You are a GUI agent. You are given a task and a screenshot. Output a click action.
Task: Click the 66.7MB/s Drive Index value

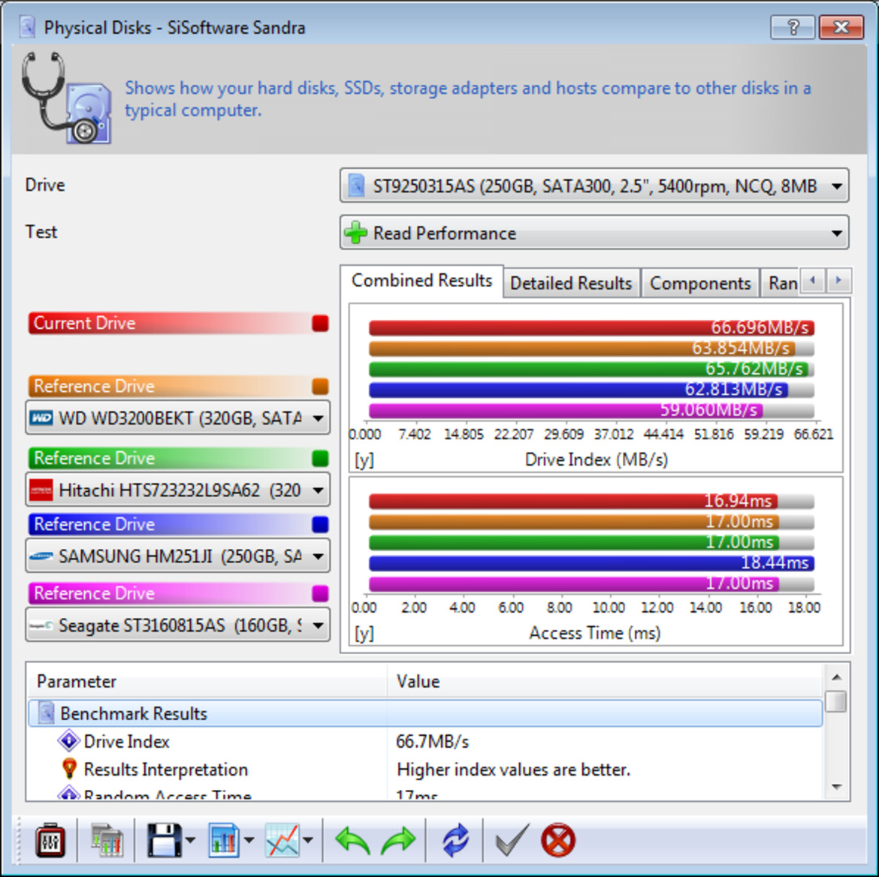click(x=432, y=741)
